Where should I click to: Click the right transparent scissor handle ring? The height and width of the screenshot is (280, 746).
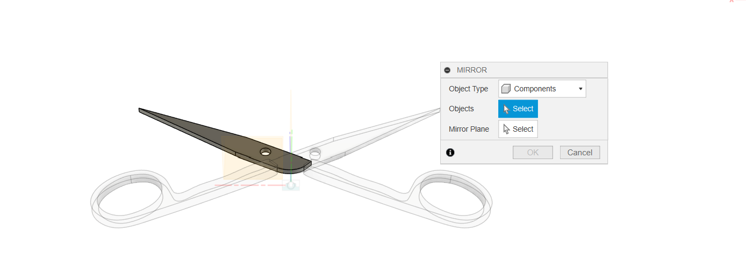pos(455,198)
